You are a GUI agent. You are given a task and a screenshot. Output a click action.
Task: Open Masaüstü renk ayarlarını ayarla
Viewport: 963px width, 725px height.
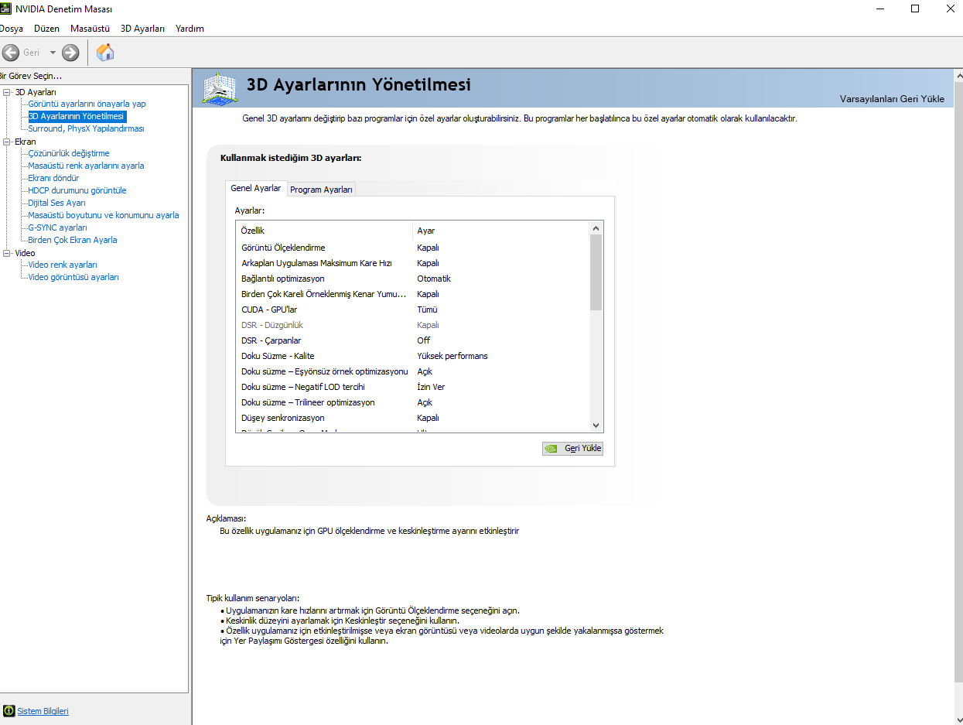click(86, 166)
